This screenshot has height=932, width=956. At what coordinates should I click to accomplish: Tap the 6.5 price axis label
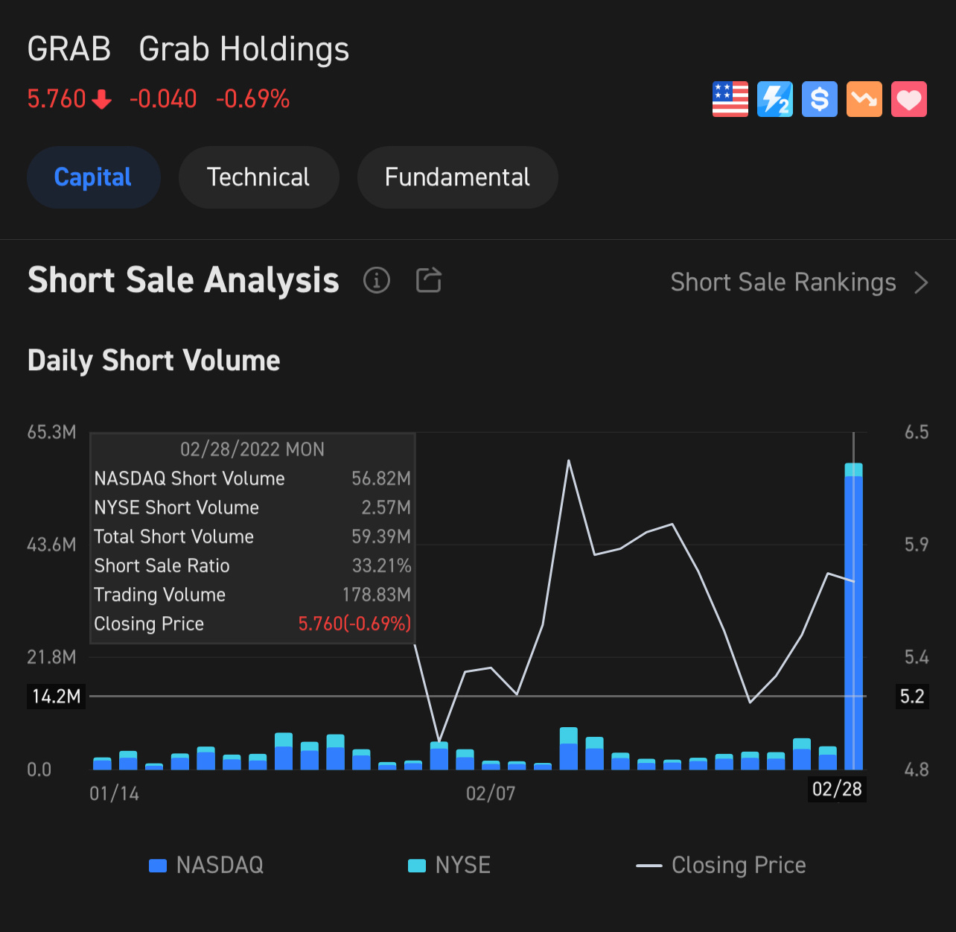pyautogui.click(x=917, y=432)
